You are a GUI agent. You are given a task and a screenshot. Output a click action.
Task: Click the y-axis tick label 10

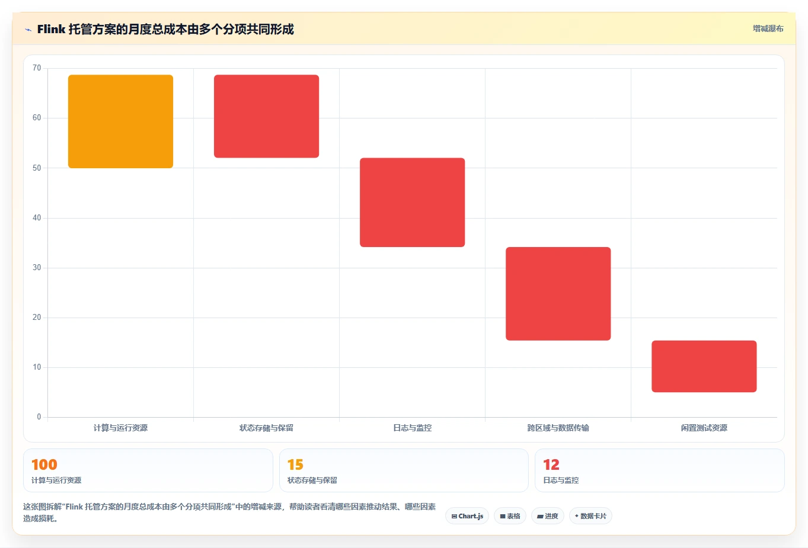(x=37, y=367)
